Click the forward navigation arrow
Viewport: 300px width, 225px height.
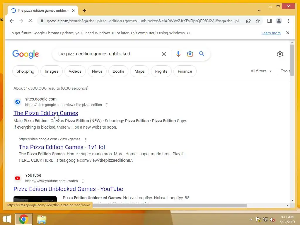21,21
